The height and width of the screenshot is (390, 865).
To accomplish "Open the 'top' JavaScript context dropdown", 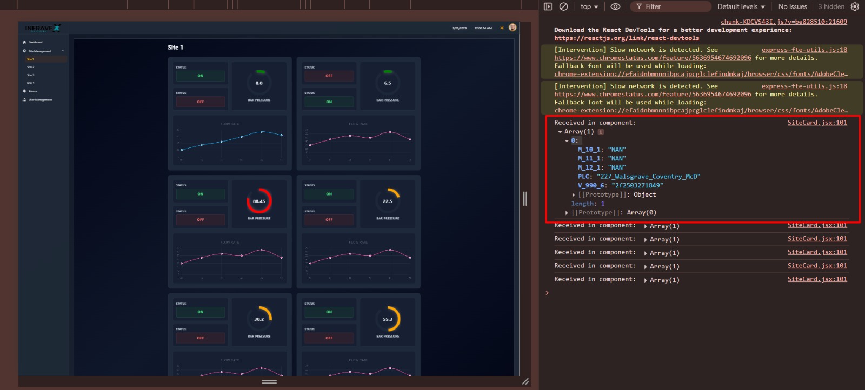I will click(589, 6).
